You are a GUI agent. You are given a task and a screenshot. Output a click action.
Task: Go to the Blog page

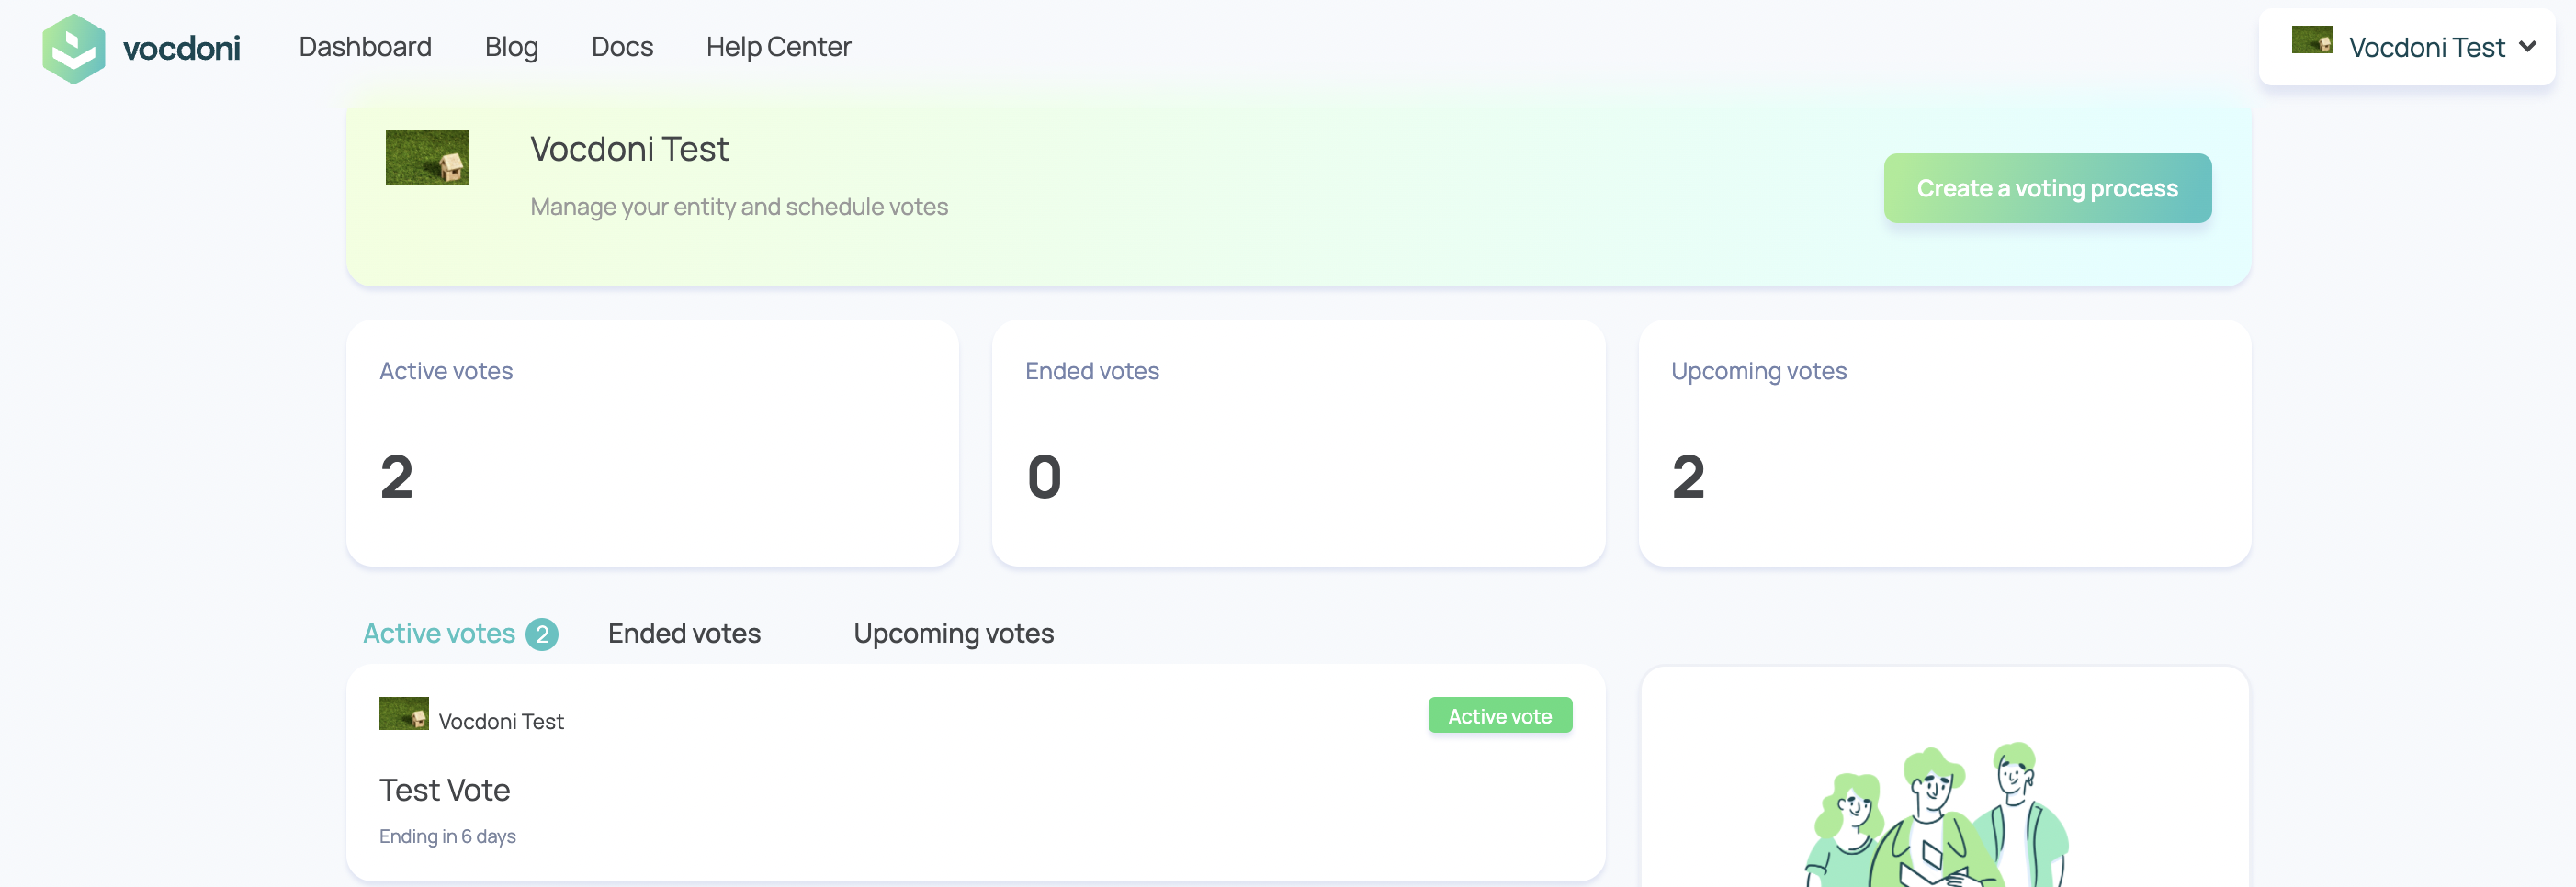(x=512, y=47)
